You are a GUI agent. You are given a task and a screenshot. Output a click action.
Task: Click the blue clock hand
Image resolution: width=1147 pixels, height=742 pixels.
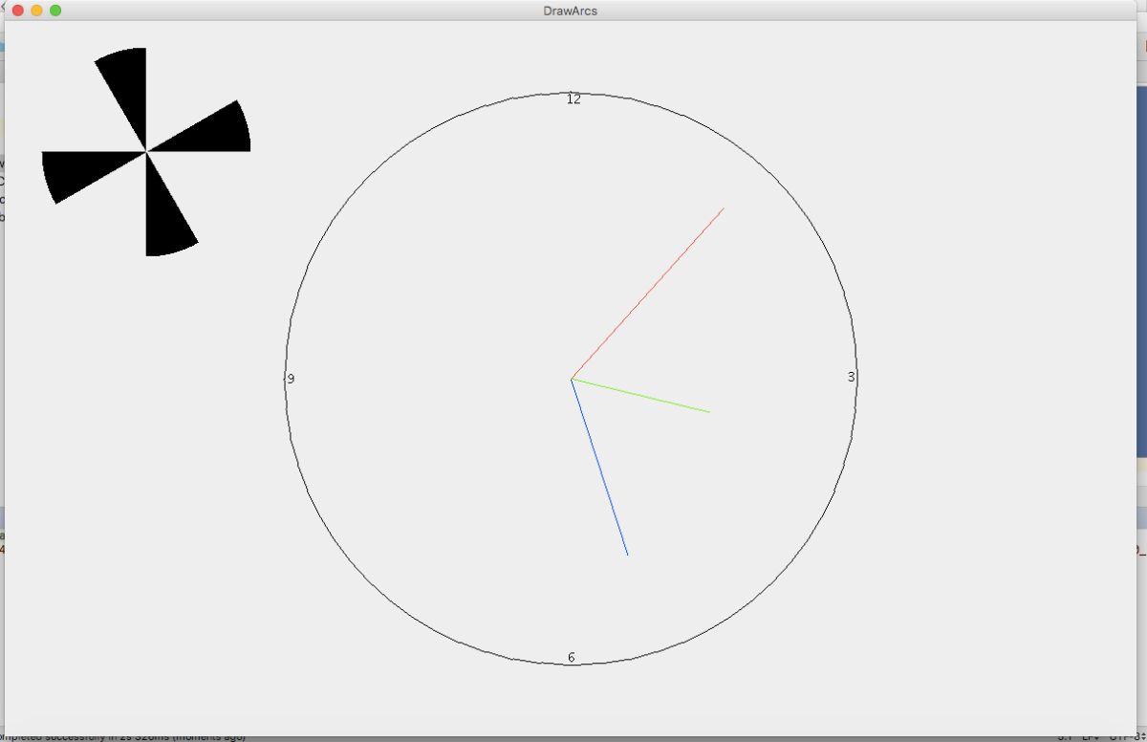click(x=599, y=467)
